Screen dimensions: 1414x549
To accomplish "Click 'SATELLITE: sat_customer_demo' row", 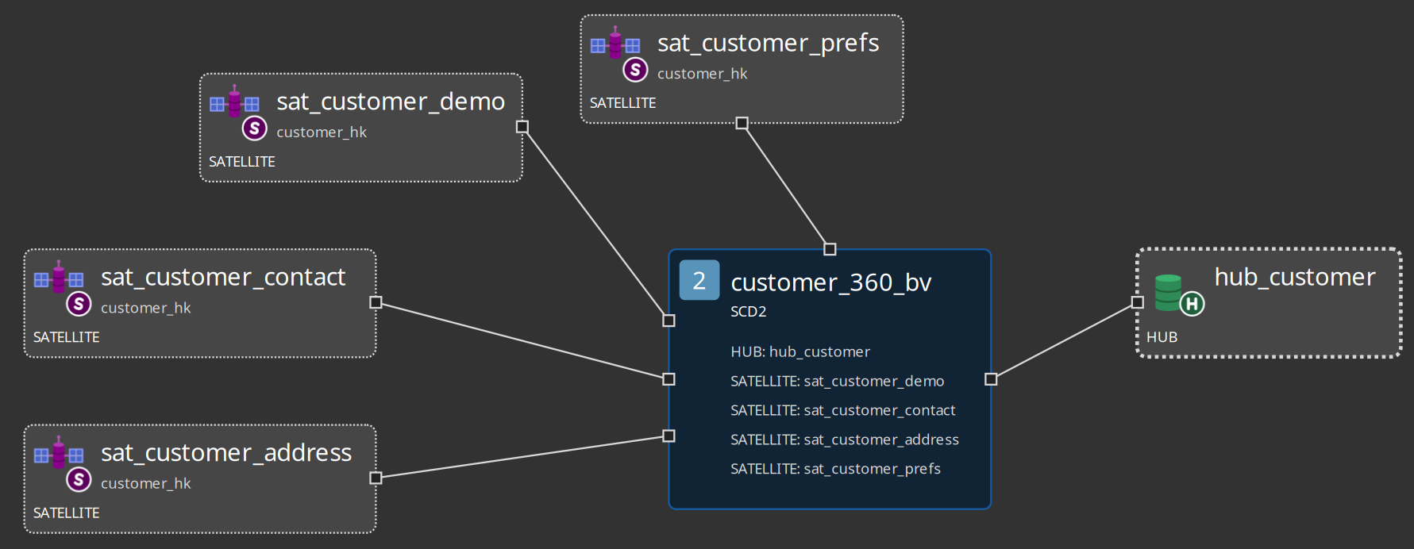I will click(x=838, y=381).
